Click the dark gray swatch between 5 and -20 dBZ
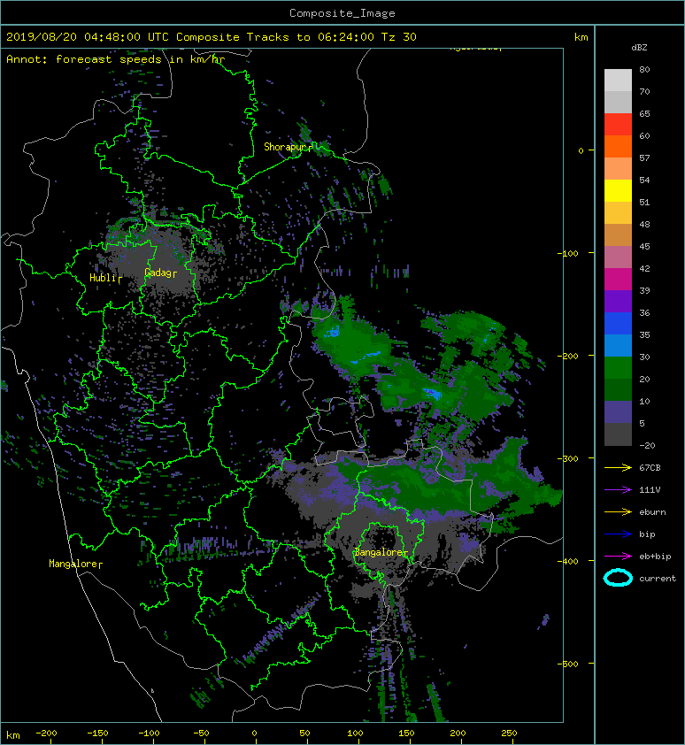Viewport: 685px width, 745px height. click(x=618, y=434)
